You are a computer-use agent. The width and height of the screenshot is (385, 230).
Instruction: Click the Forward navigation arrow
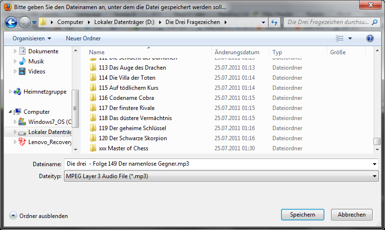coord(25,22)
